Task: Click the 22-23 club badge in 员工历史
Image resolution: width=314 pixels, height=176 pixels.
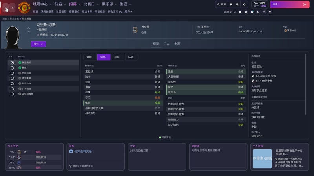Action: 19,163
